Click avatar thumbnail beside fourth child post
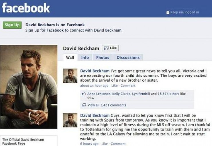The height and width of the screenshot is (146, 212). pyautogui.click(x=70, y=76)
